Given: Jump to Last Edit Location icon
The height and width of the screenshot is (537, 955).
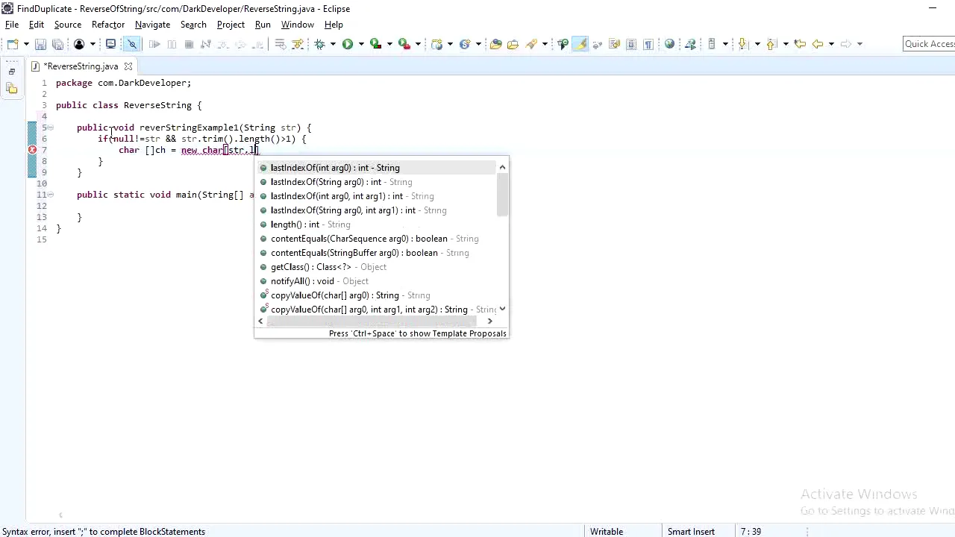Looking at the screenshot, I should tap(800, 44).
